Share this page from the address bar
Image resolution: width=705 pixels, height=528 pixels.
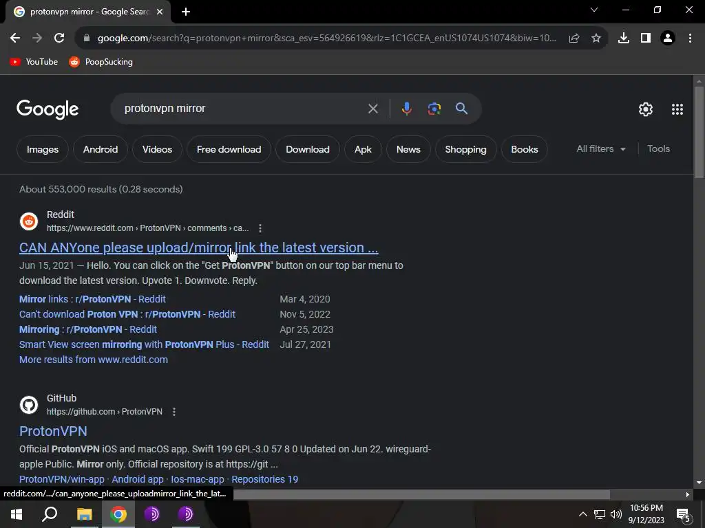[574, 38]
